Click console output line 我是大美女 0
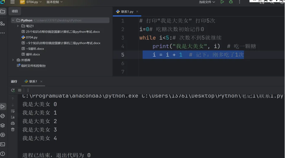Image resolution: width=285 pixels, height=158 pixels. pos(40,104)
